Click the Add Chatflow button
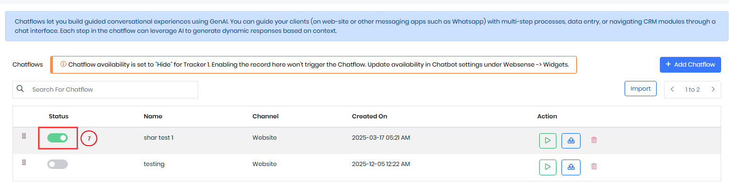Viewport: 729px width, 185px height. coord(690,64)
